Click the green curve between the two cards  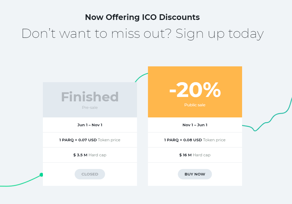(141, 76)
